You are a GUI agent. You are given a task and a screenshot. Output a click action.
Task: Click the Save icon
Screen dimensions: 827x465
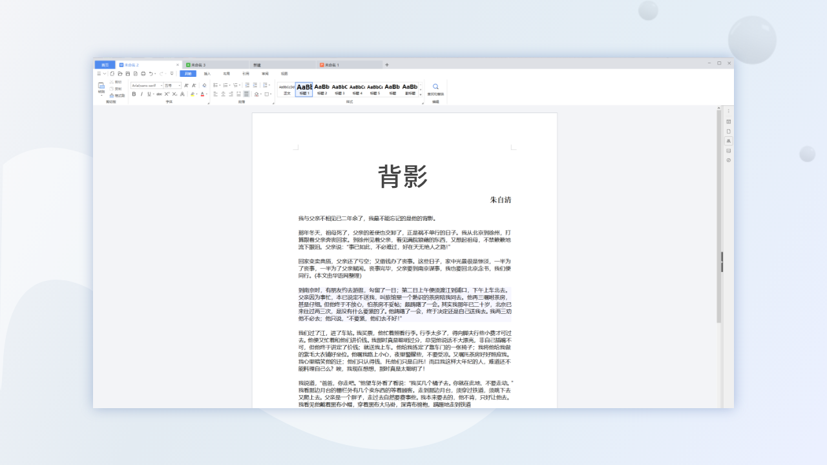click(x=127, y=74)
